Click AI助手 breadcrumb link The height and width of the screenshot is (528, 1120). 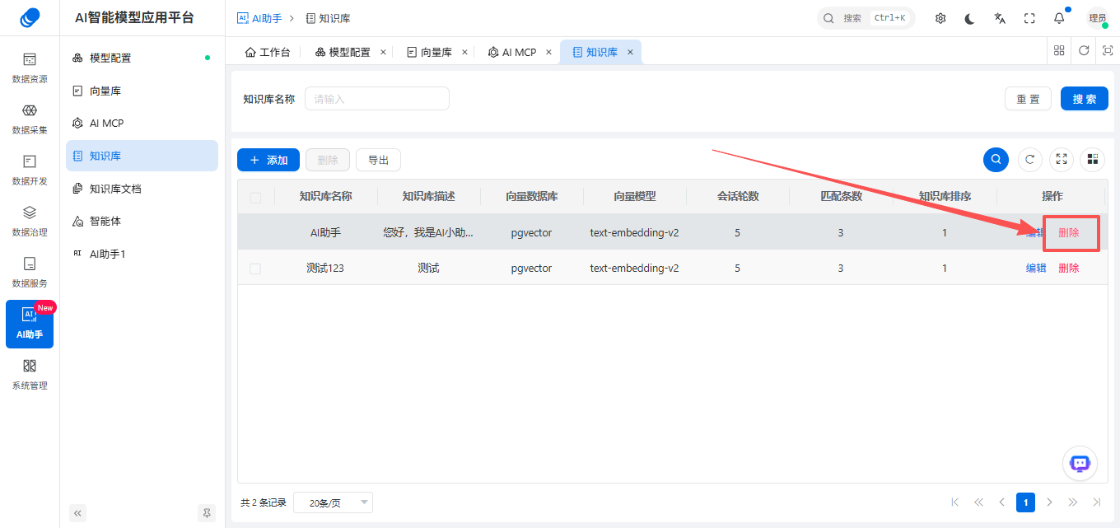259,18
